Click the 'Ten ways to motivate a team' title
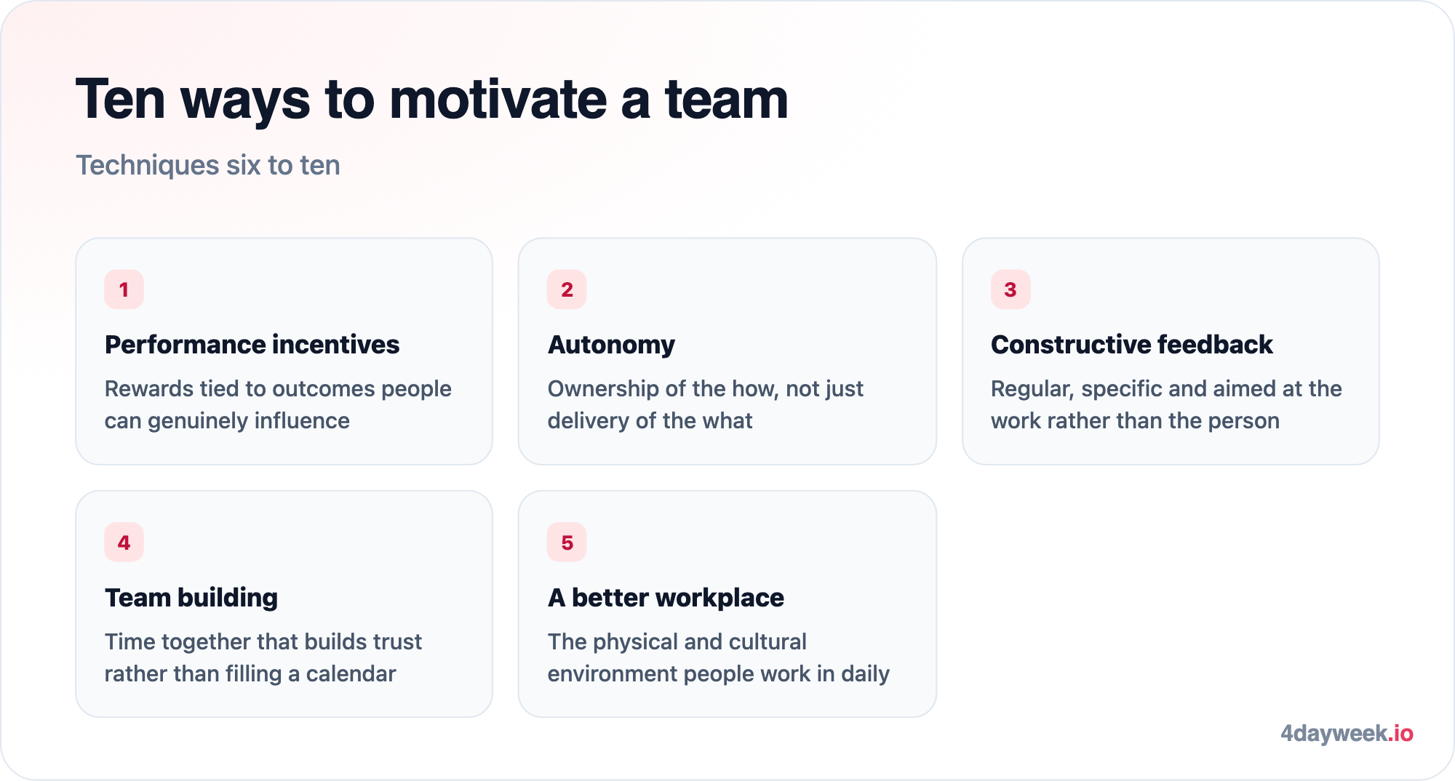 click(432, 100)
